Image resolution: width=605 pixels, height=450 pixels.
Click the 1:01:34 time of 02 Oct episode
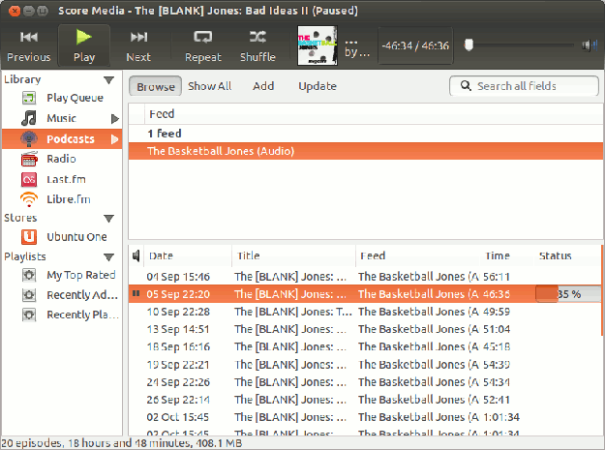(x=500, y=417)
